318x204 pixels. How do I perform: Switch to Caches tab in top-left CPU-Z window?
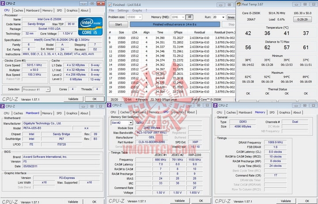point(19,10)
